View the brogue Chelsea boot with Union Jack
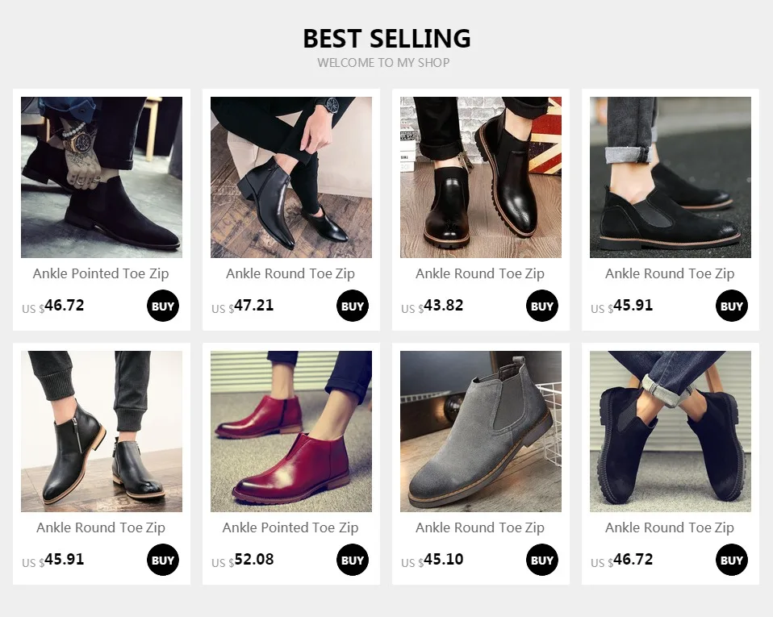Image resolution: width=773 pixels, height=617 pixels. [x=481, y=177]
